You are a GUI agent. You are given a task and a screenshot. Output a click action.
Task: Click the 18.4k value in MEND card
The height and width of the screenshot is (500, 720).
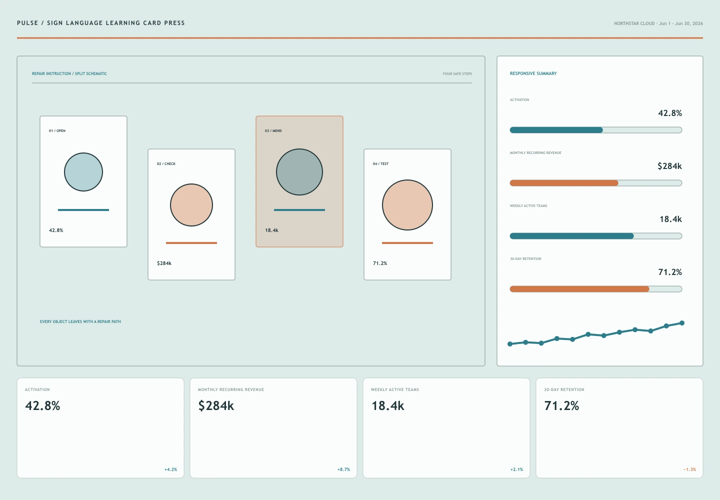coord(271,230)
